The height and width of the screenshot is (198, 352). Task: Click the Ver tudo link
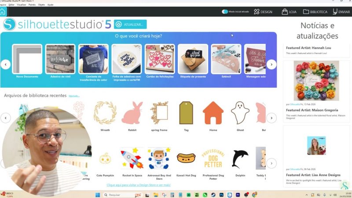[x=74, y=96]
